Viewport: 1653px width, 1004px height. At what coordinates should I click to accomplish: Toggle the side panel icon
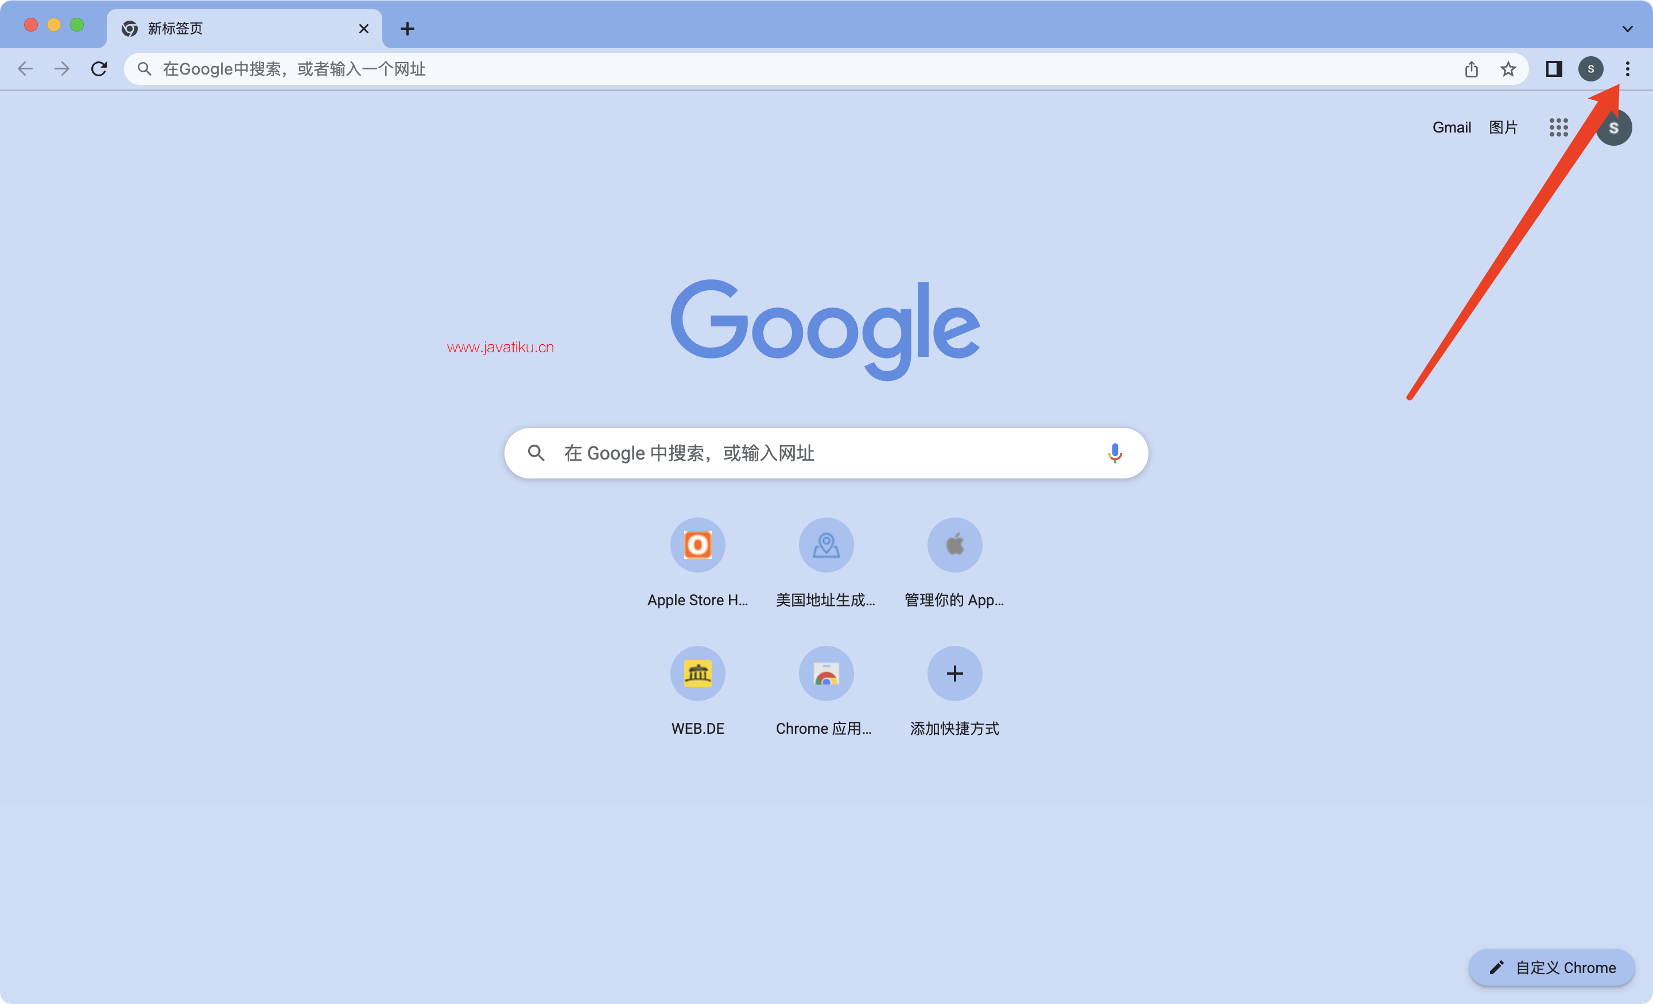(x=1554, y=68)
